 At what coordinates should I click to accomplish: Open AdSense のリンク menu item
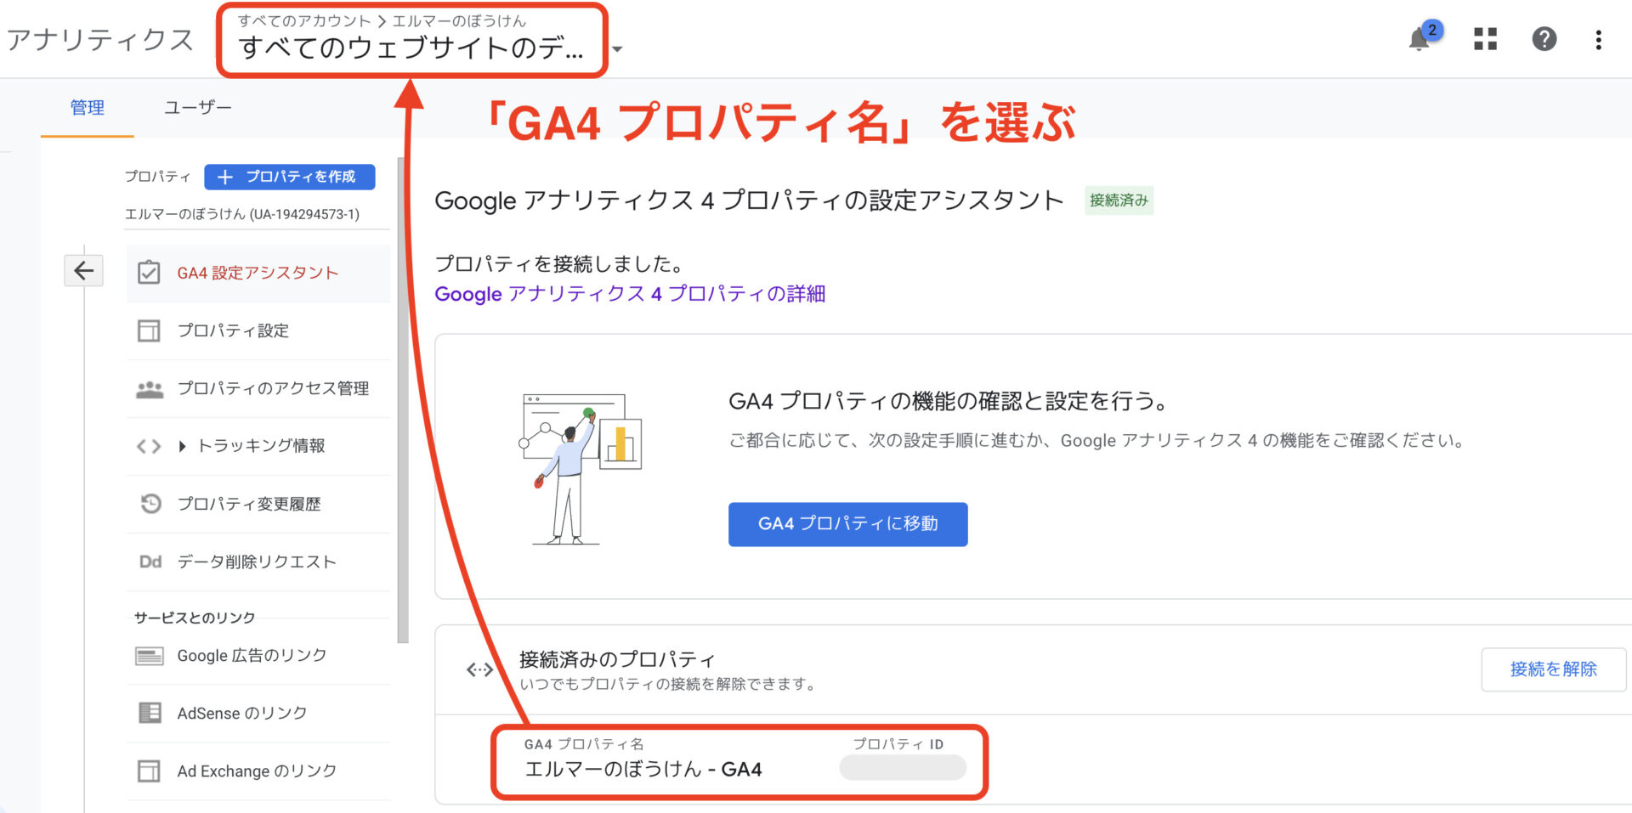(x=258, y=714)
